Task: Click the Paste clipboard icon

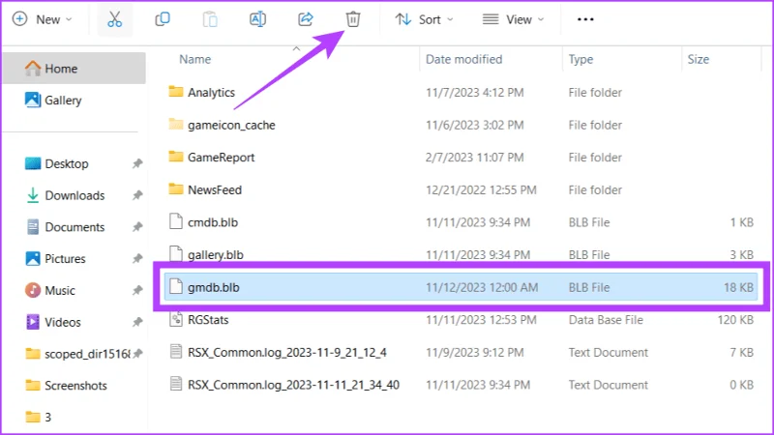Action: point(210,19)
